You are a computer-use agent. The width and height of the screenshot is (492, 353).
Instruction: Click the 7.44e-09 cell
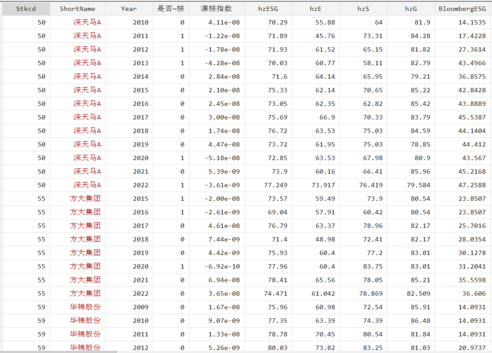coord(216,239)
